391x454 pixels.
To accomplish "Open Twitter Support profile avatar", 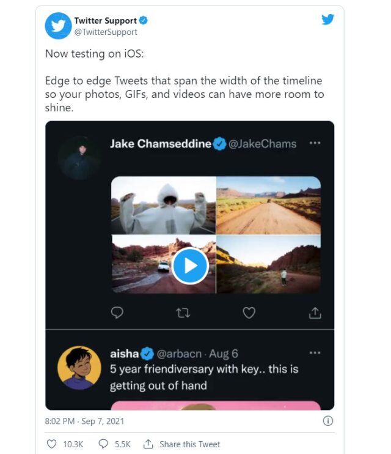I will point(58,25).
